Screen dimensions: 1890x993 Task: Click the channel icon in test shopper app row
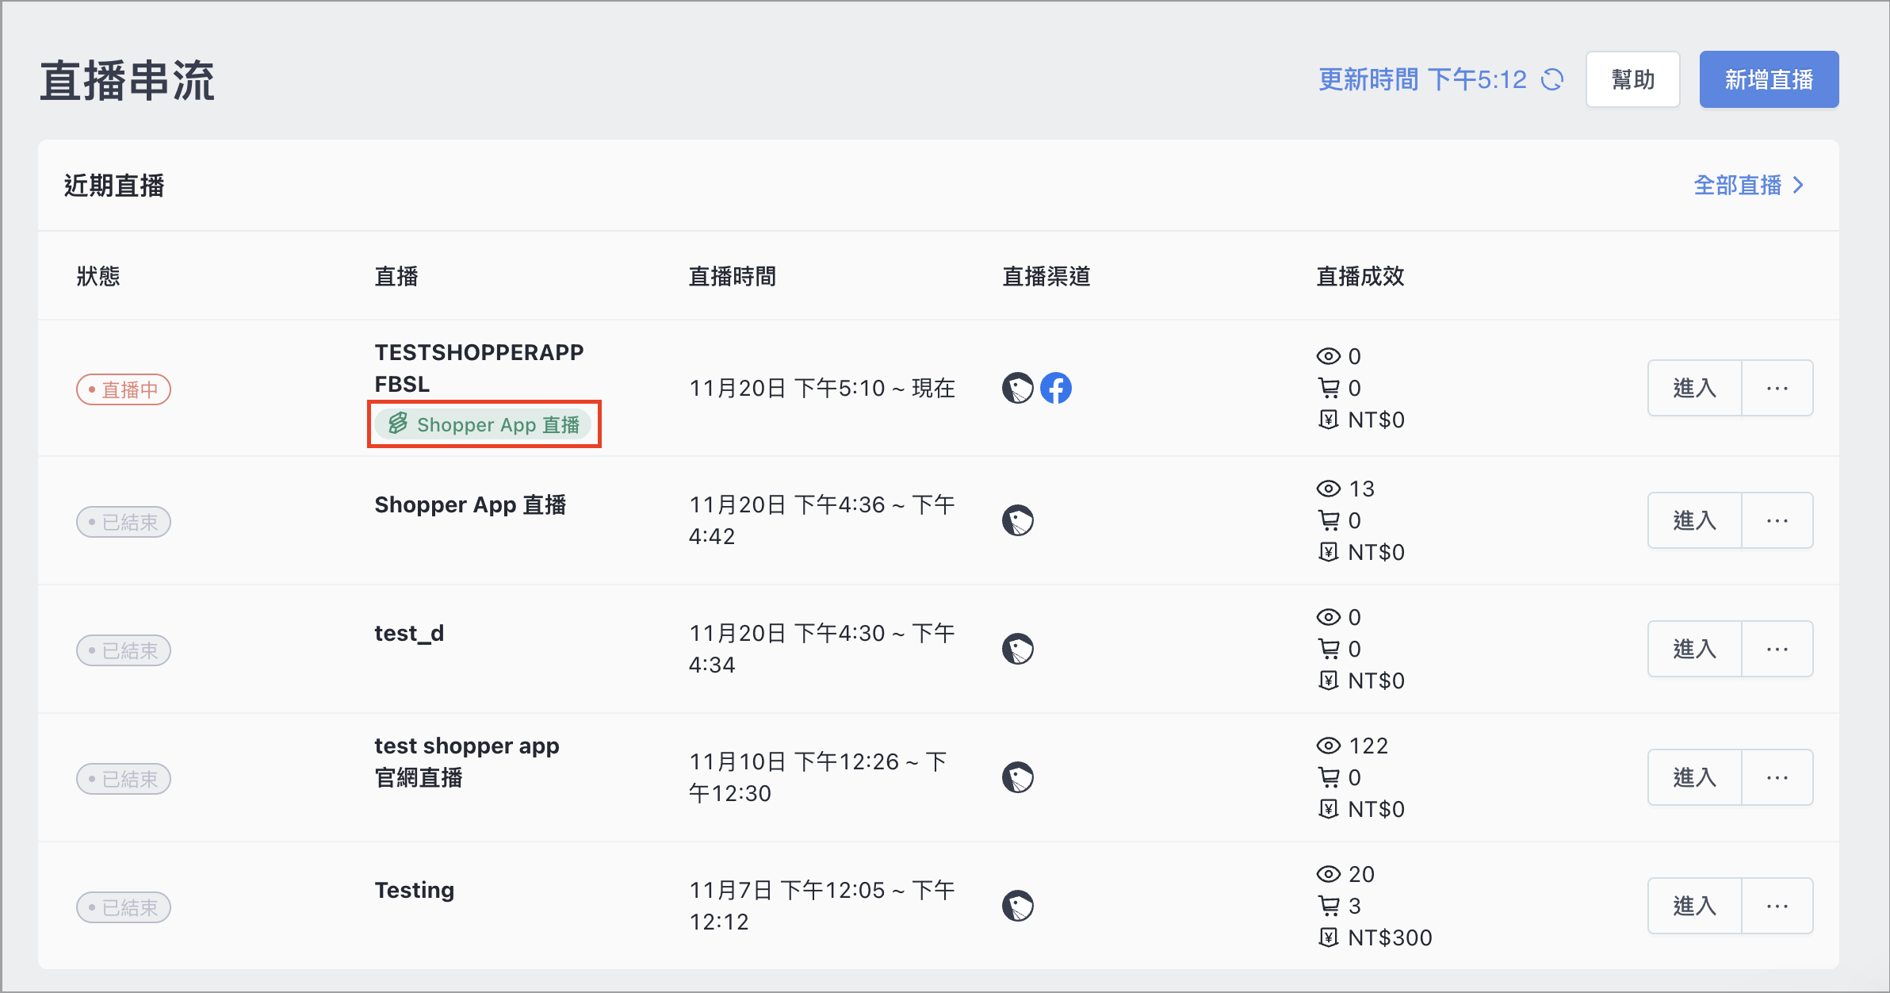pyautogui.click(x=1018, y=777)
